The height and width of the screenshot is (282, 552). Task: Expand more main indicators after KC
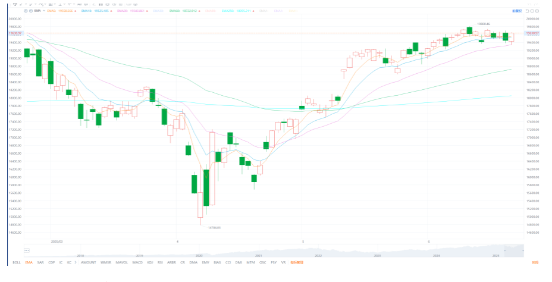pos(76,262)
